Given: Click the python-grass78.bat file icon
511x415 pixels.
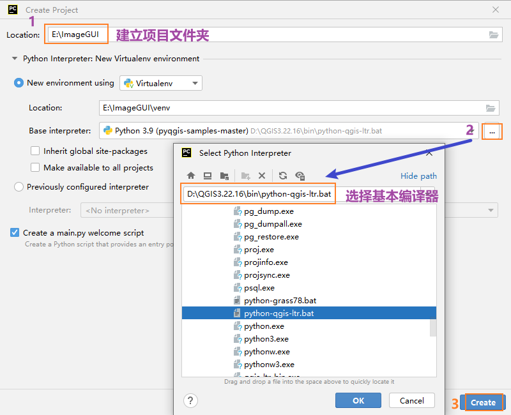Looking at the screenshot, I should coord(237,300).
